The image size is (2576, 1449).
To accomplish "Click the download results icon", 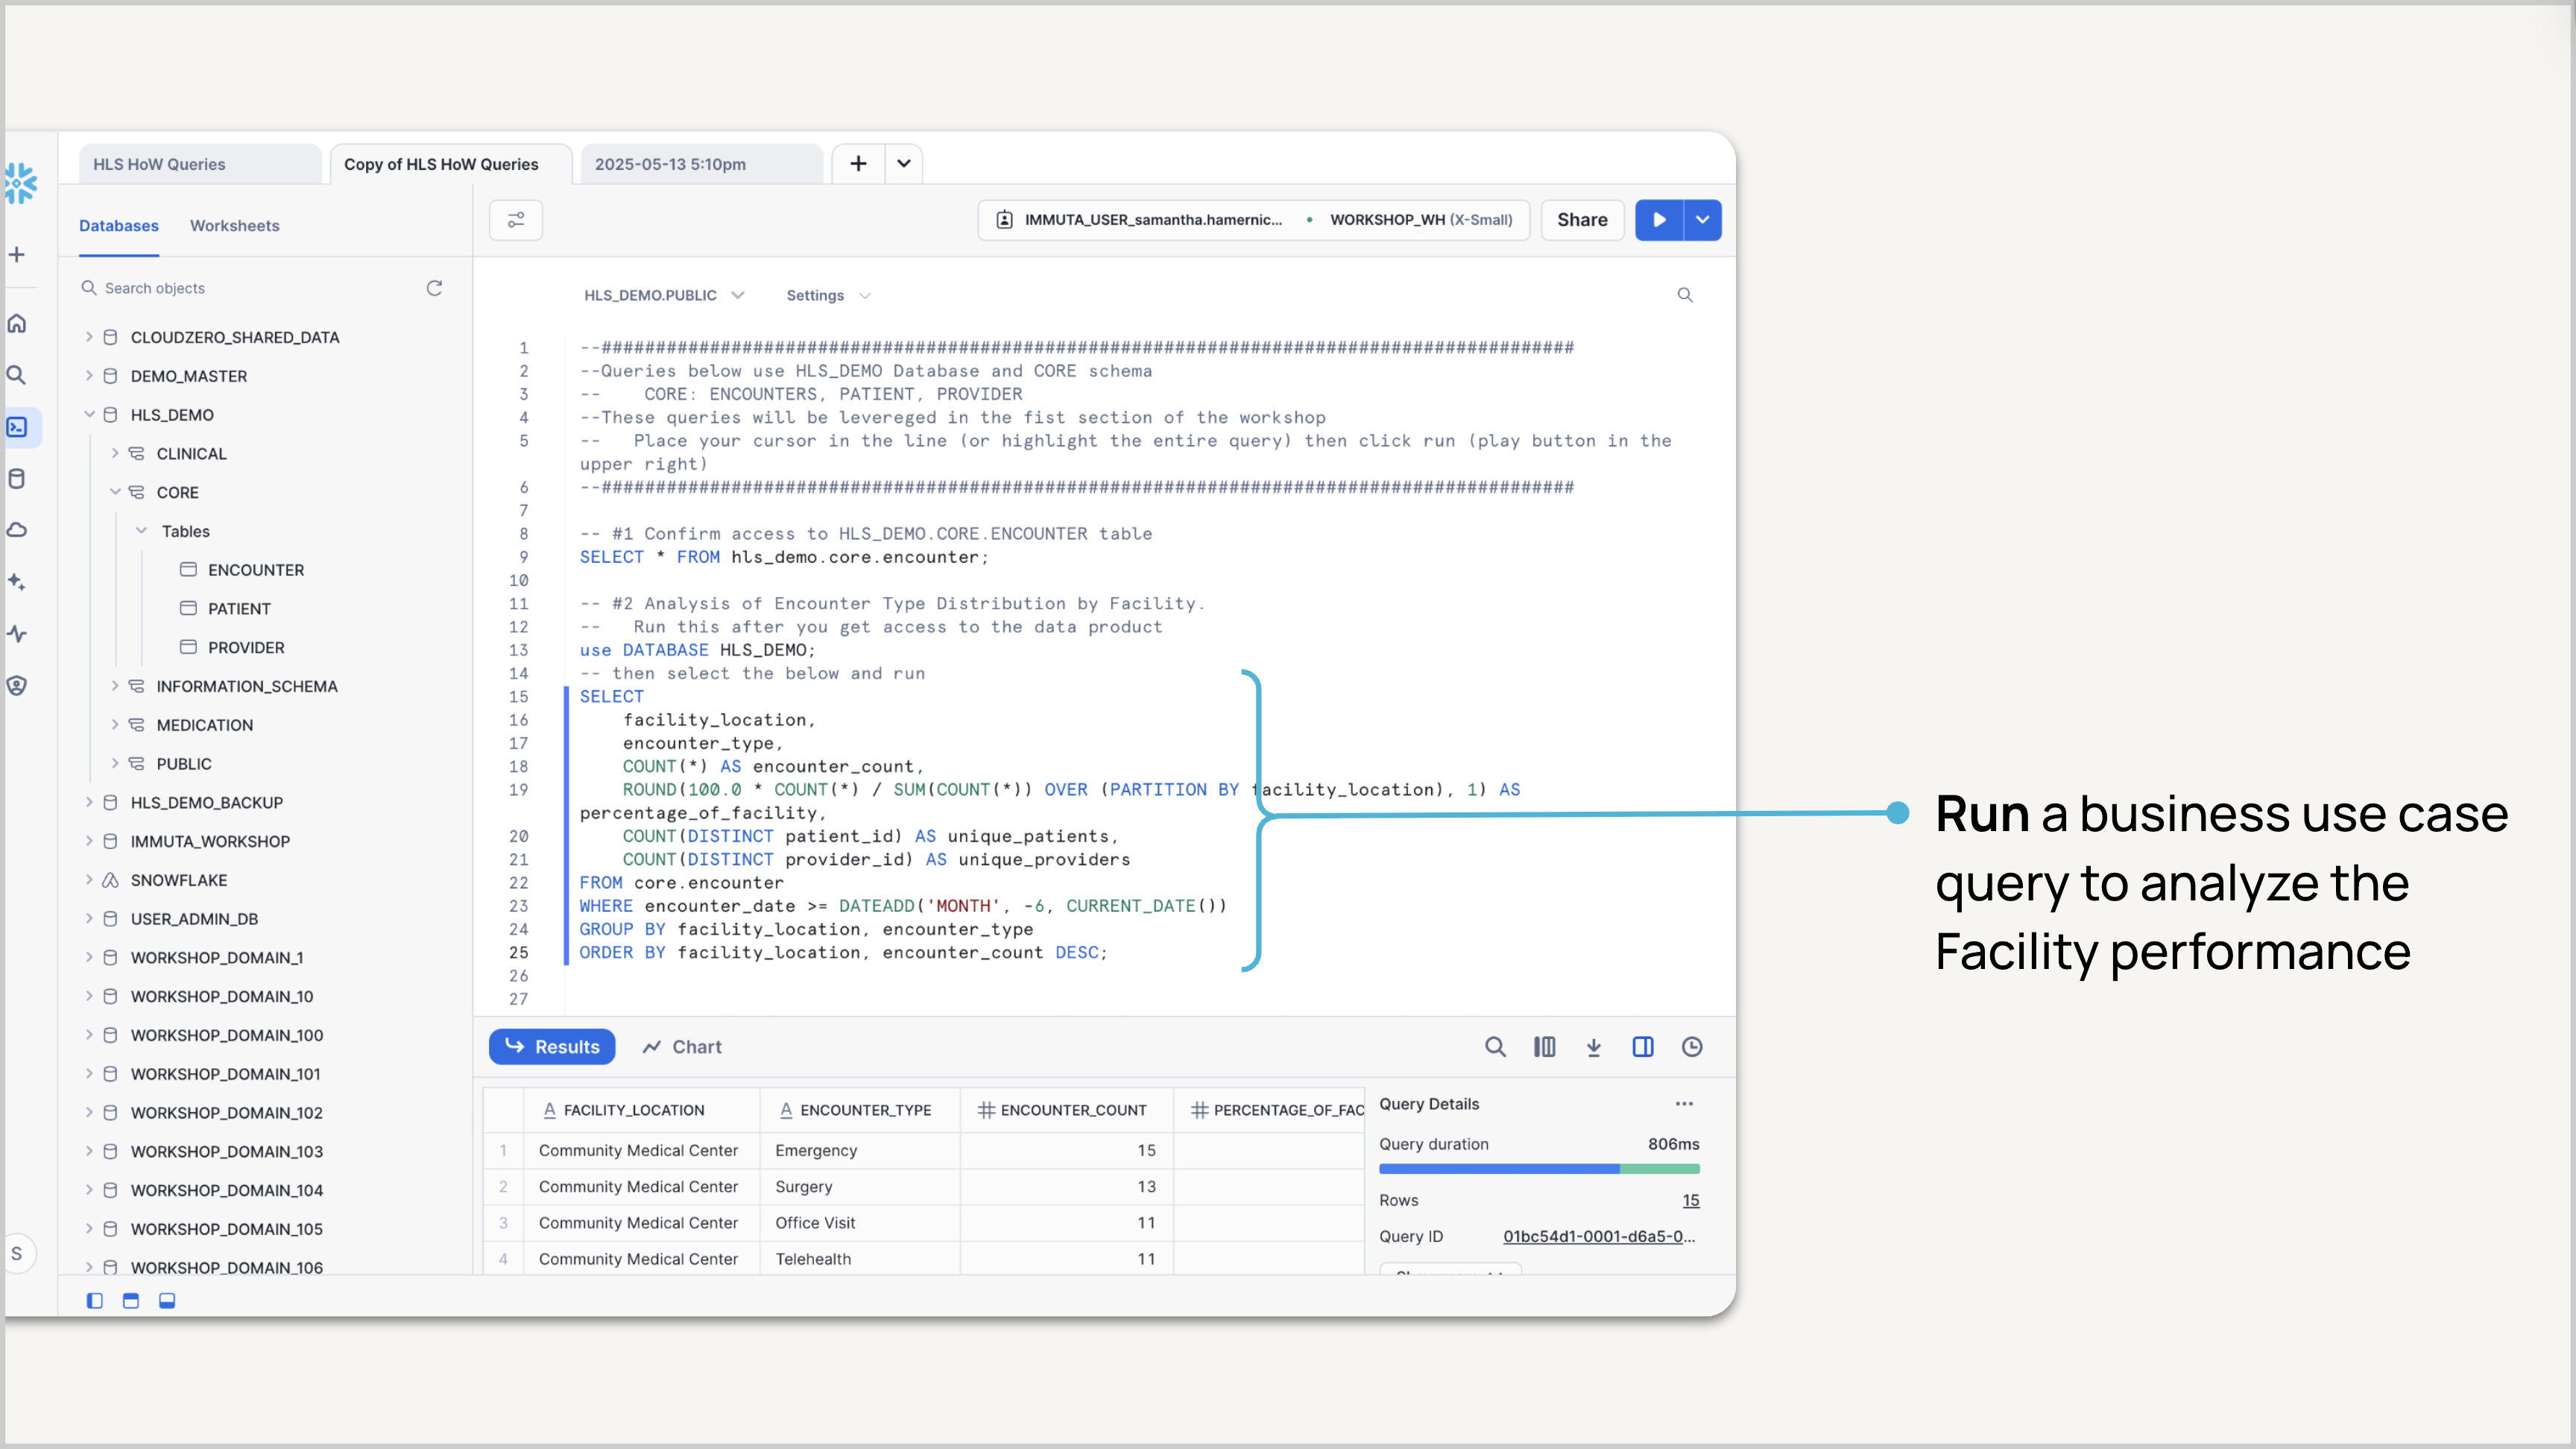I will [1594, 1047].
